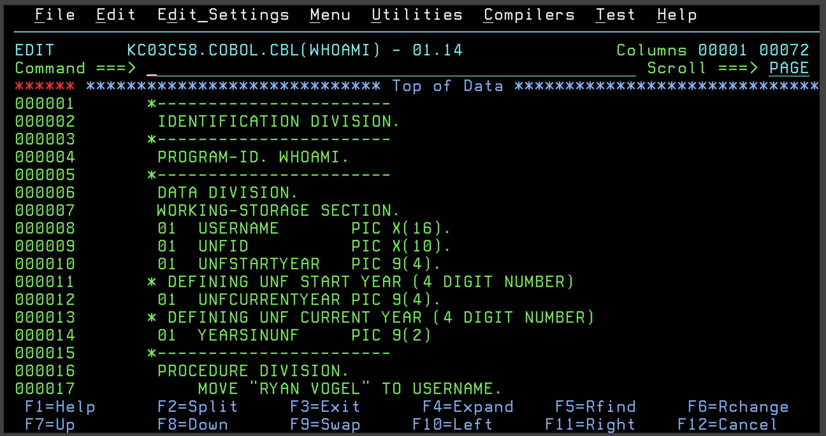826x436 pixels.
Task: Click dataset name KC03C58.COBOL.CBL(WHOAMI)
Action: (x=252, y=50)
